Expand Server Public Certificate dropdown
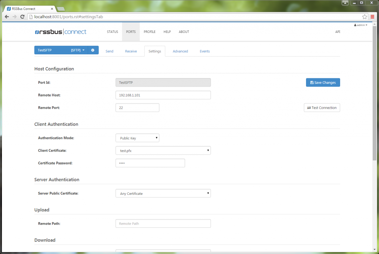Screen dimensions: 379x254 tap(163, 193)
